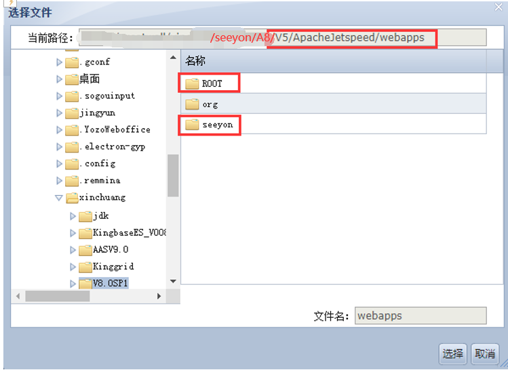Click the 桌面 folder icon
The width and height of the screenshot is (508, 370).
coord(72,79)
